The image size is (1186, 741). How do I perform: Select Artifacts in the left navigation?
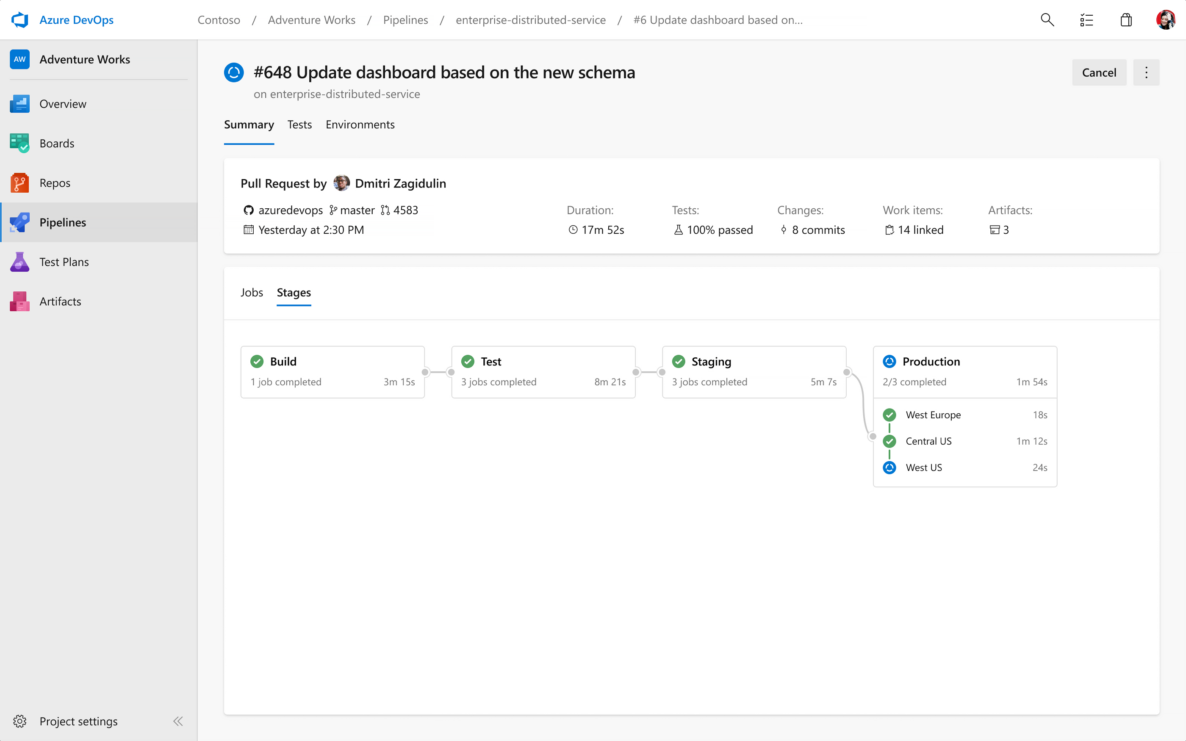point(60,301)
